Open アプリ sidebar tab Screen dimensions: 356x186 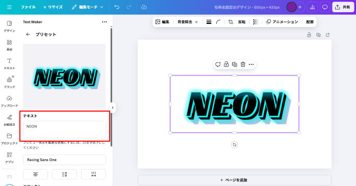point(9,158)
